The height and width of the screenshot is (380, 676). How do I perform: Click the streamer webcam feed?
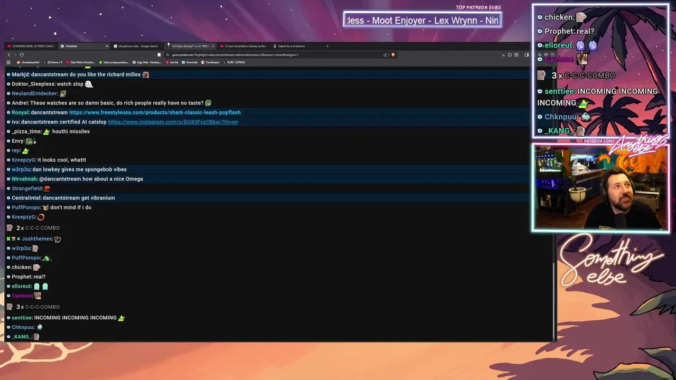pos(600,188)
